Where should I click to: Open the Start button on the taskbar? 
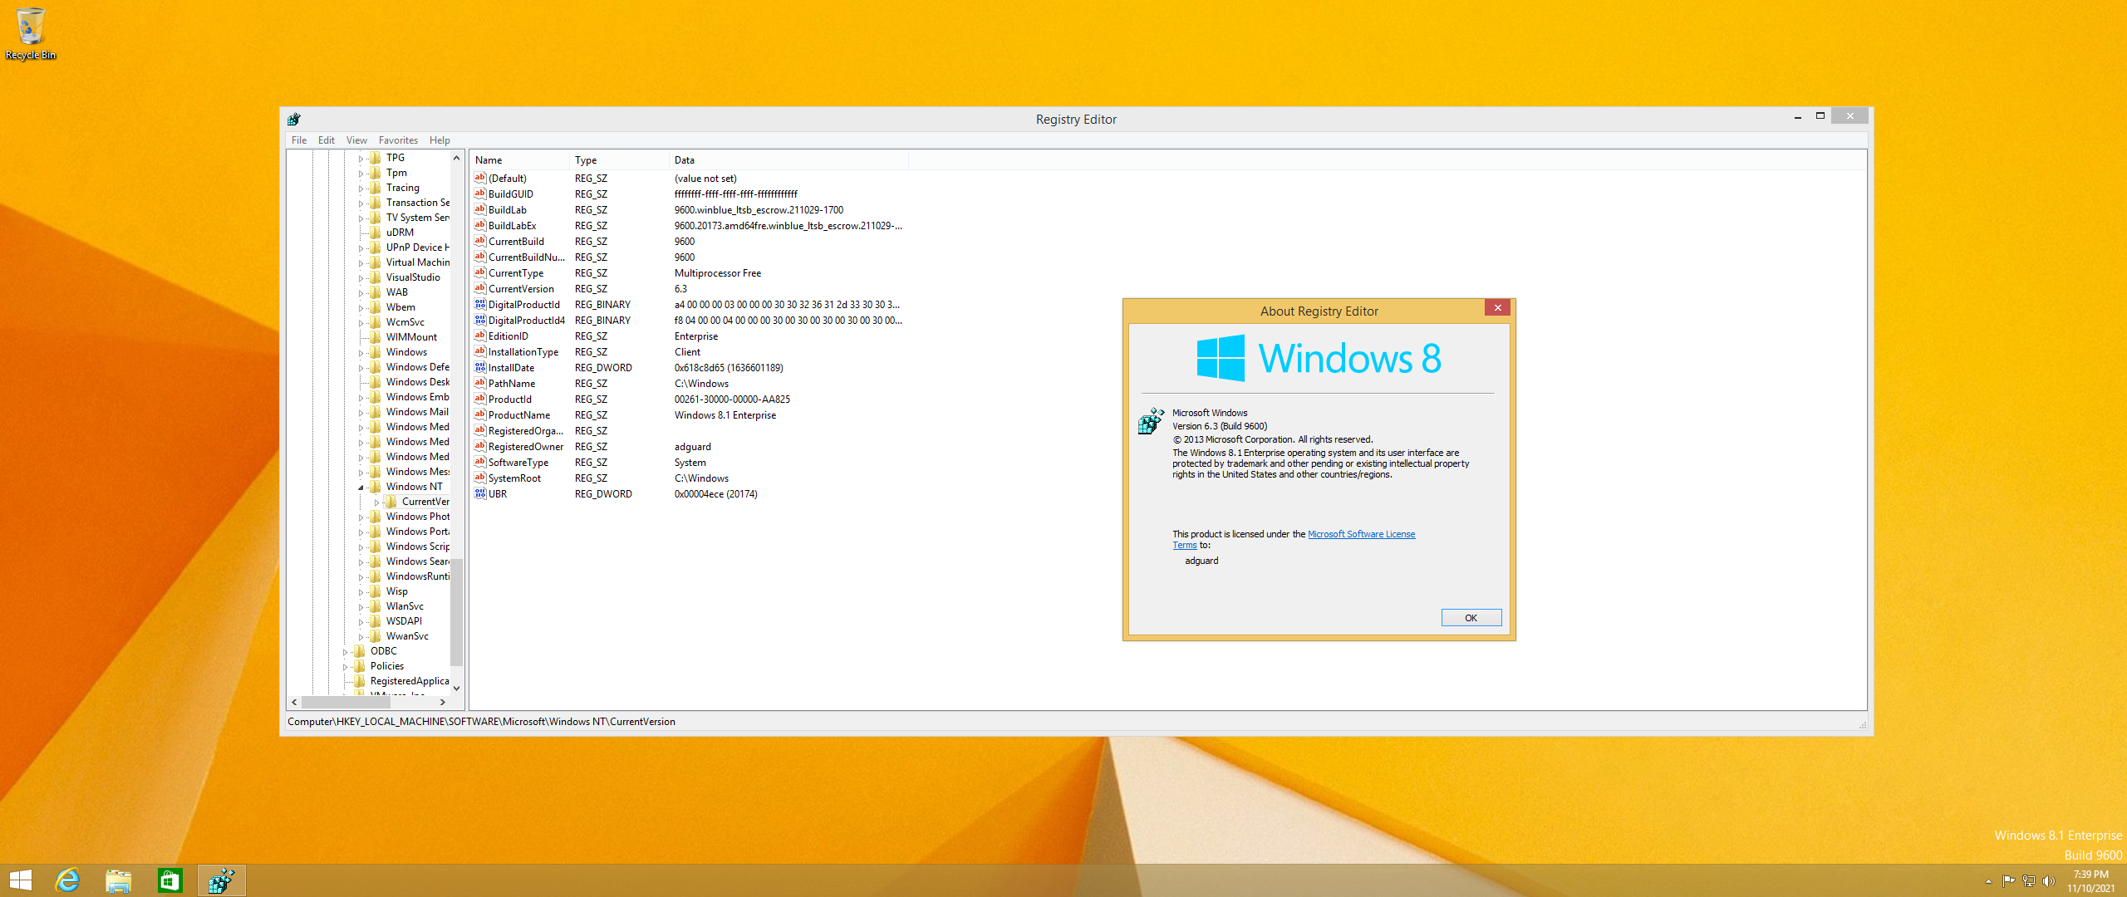click(20, 880)
